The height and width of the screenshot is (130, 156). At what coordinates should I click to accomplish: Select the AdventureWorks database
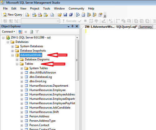pyautogui.click(x=31, y=55)
